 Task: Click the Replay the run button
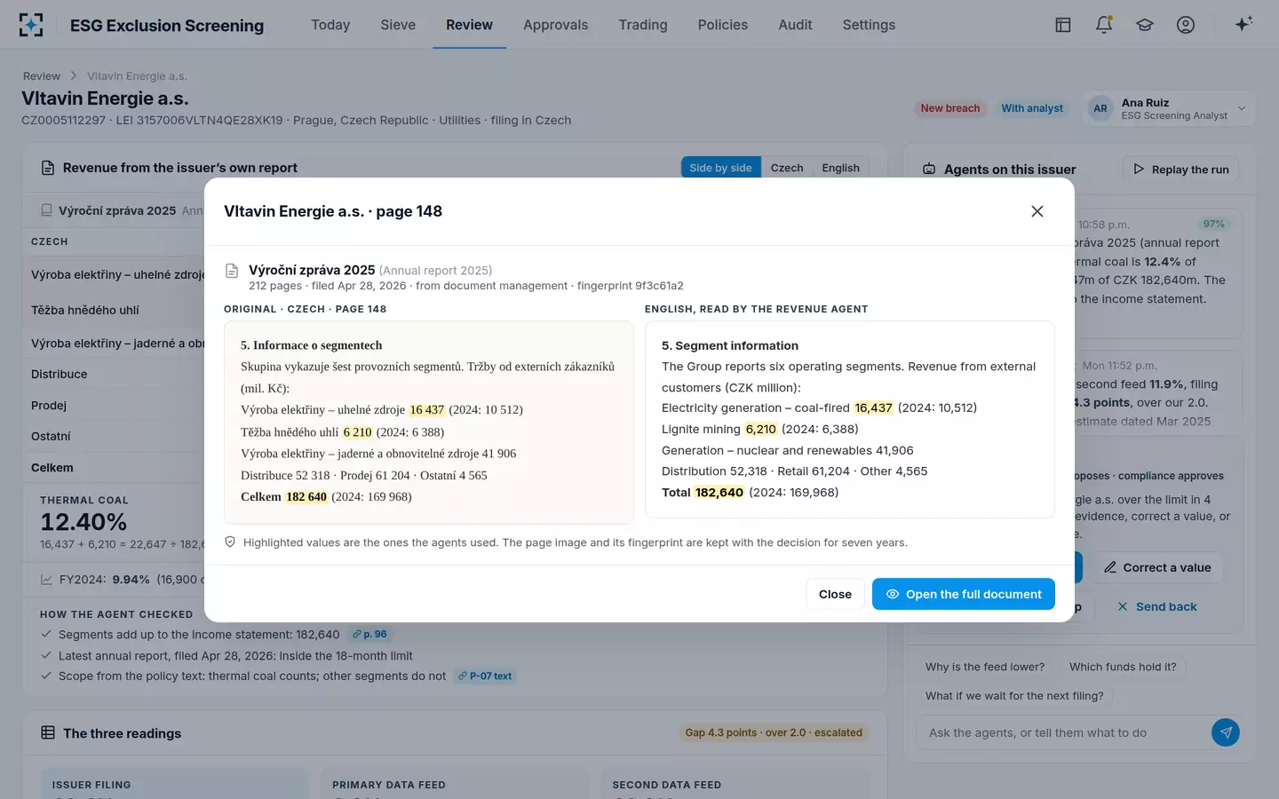click(x=1180, y=170)
